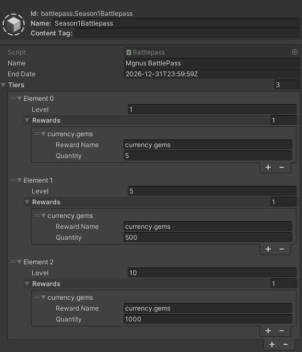Screen dimensions: 302x352
Task: Remove reward from Element 0 with minus
Action: pyautogui.click(x=282, y=167)
